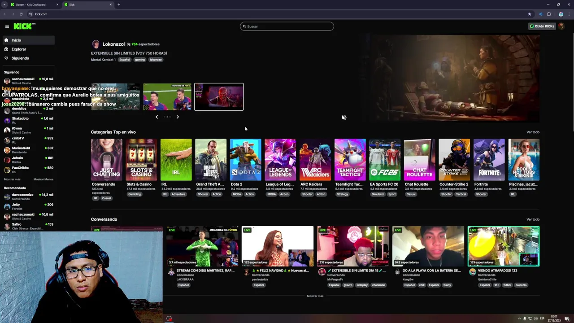Open Jefrain channel in sidebar
The image size is (574, 323).
coord(28,160)
